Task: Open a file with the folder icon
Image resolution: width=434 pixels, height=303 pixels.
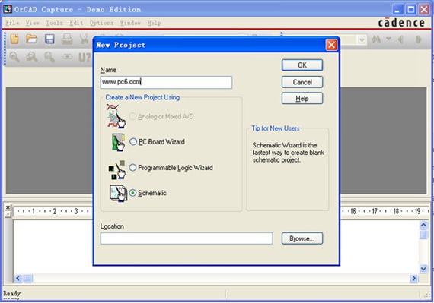Action: [31, 39]
